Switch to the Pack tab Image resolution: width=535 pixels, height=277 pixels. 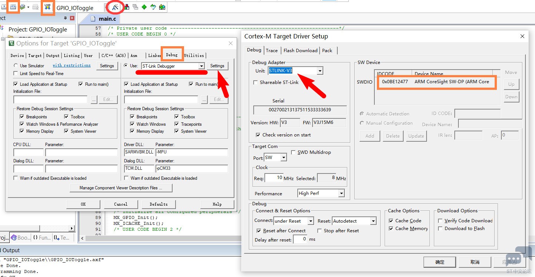tap(327, 51)
